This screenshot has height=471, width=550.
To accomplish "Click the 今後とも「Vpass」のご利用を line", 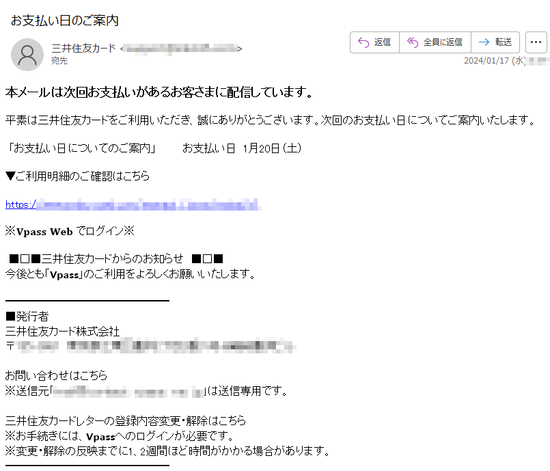I will 130,273.
